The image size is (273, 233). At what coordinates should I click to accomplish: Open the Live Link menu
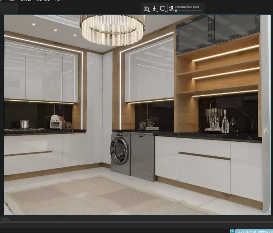pos(25,1)
